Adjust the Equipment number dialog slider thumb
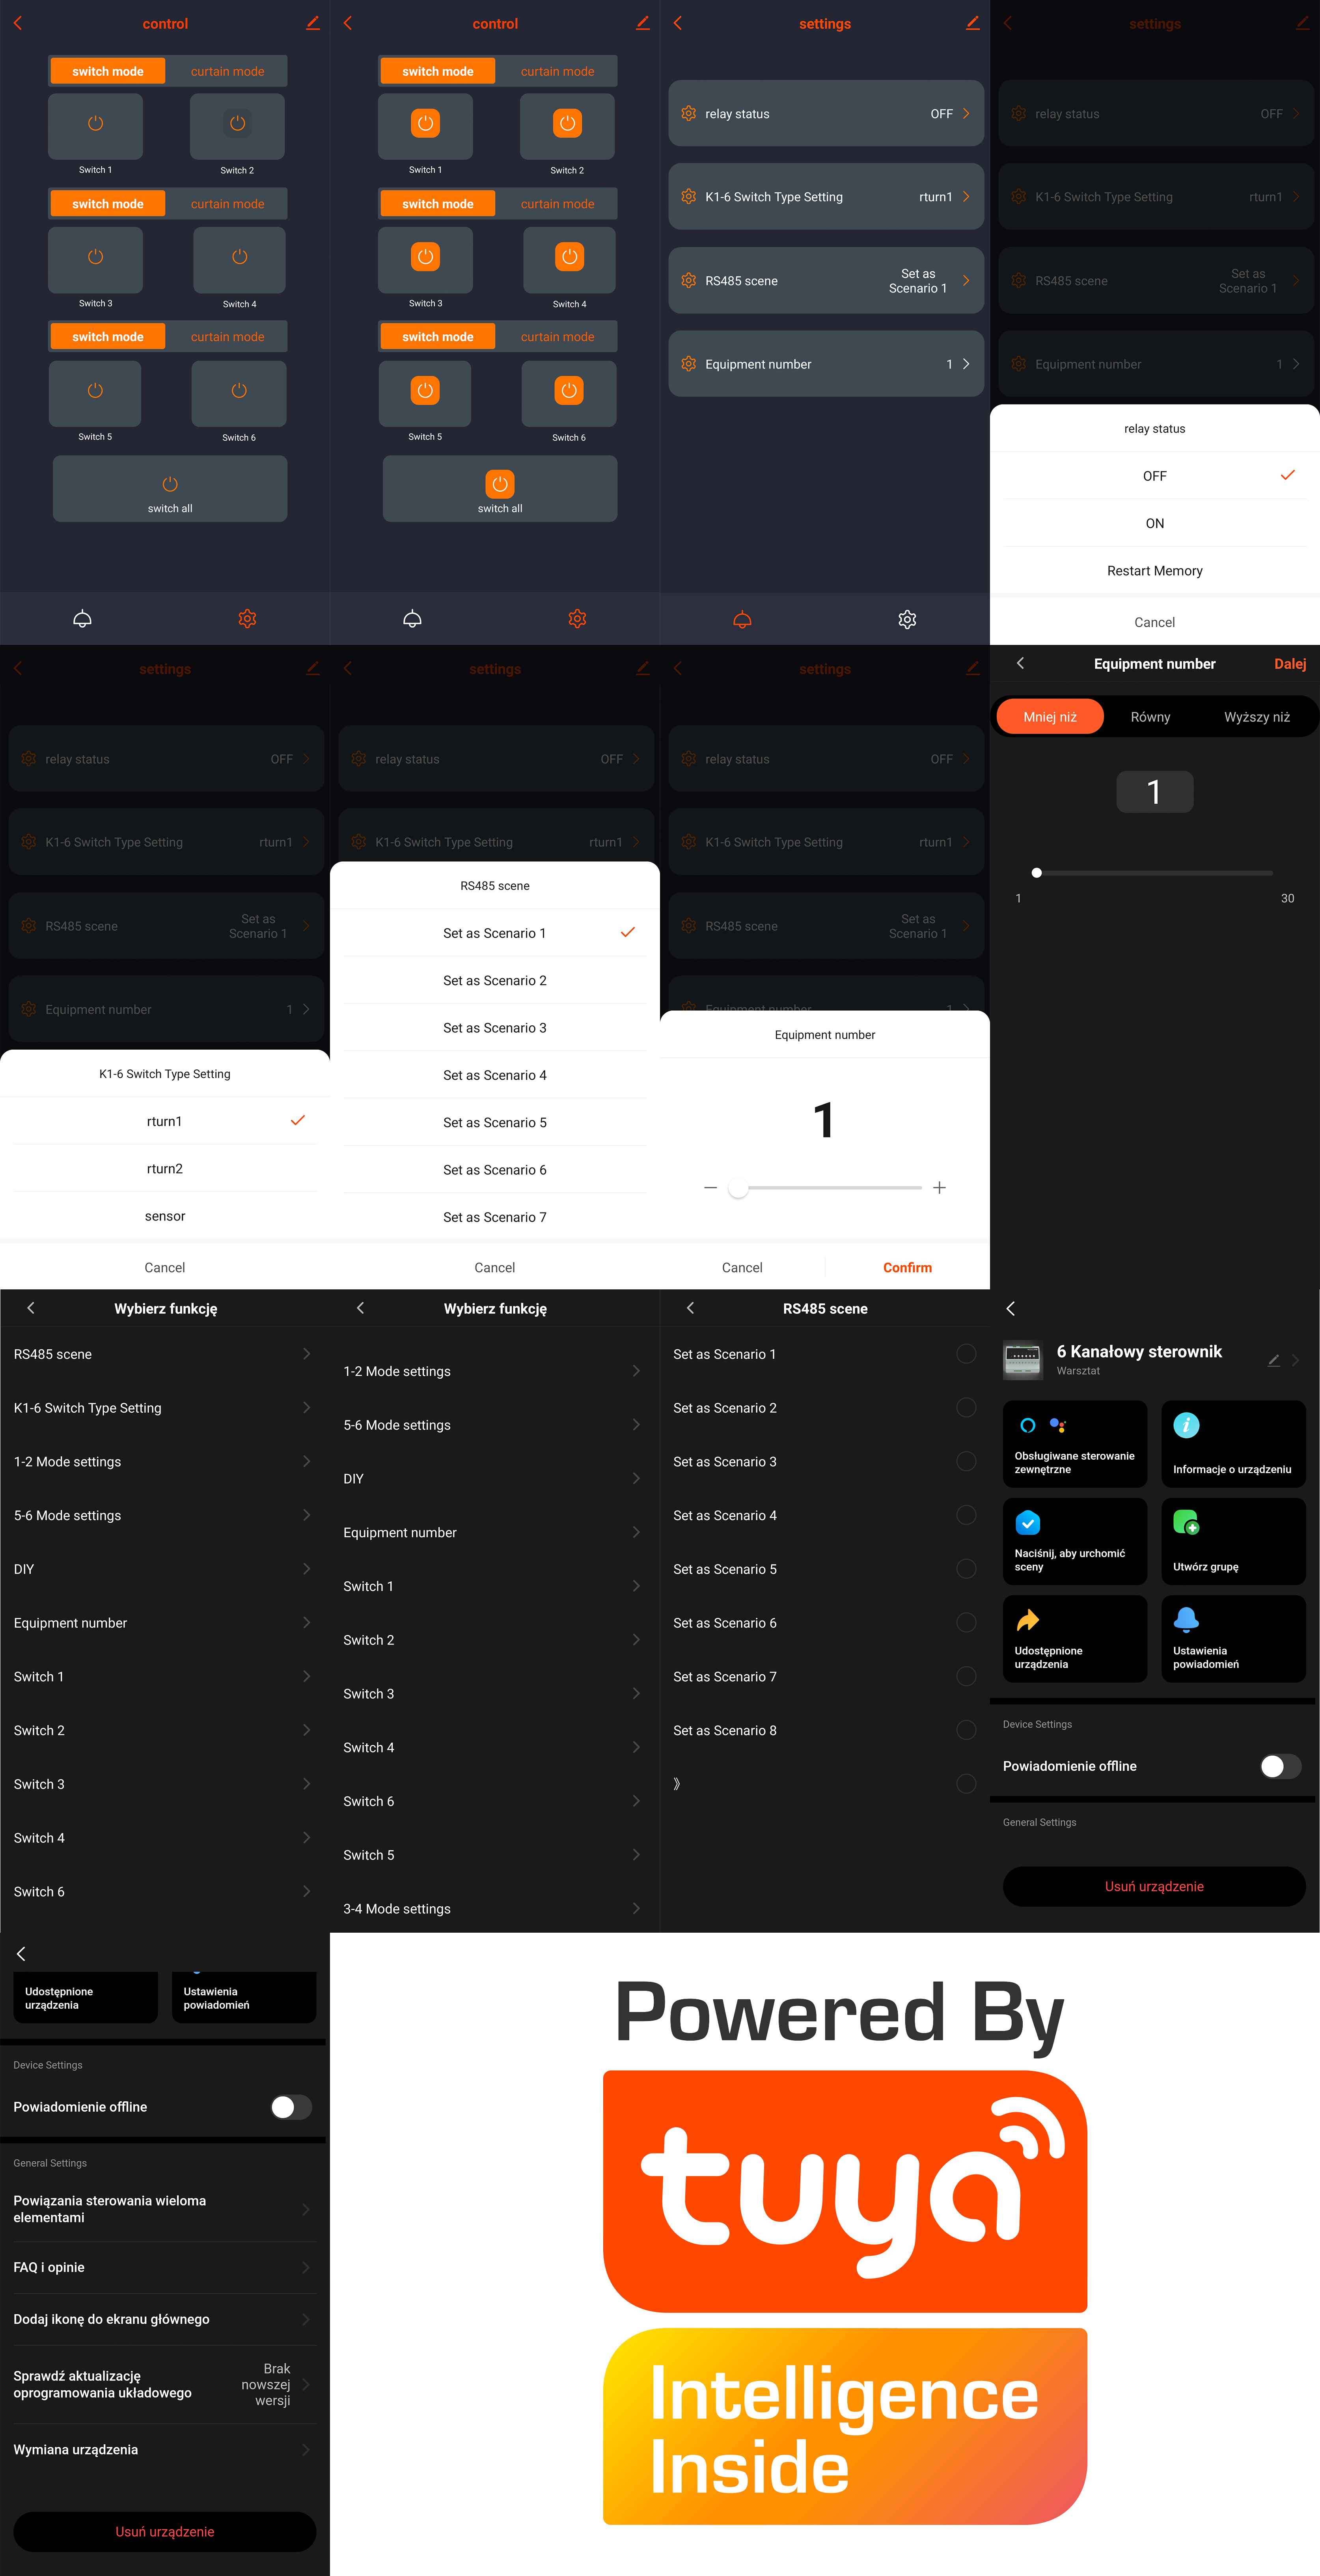Viewport: 1320px width, 2576px height. point(738,1188)
